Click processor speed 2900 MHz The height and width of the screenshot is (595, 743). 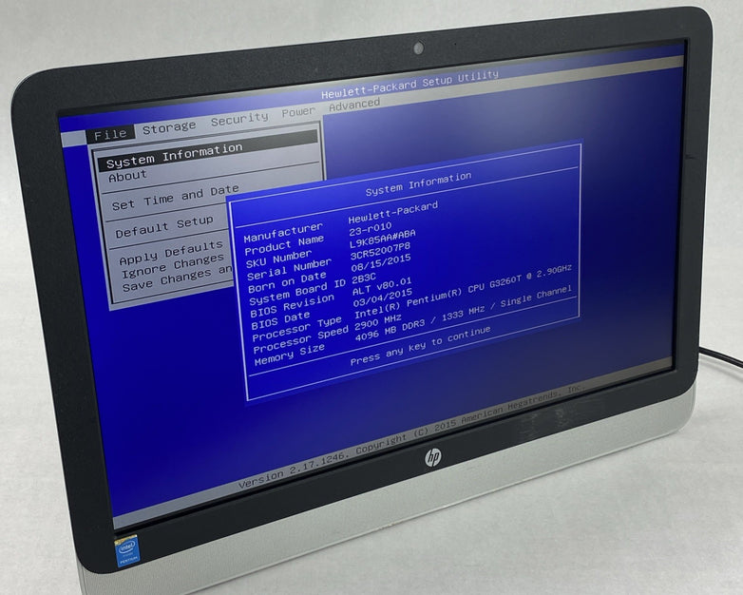378,320
